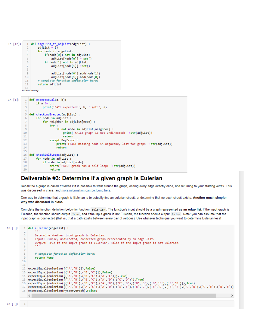Screen dimensions: 260x309
Task: Open the 'more information can be found here' link
Action: click(86, 190)
